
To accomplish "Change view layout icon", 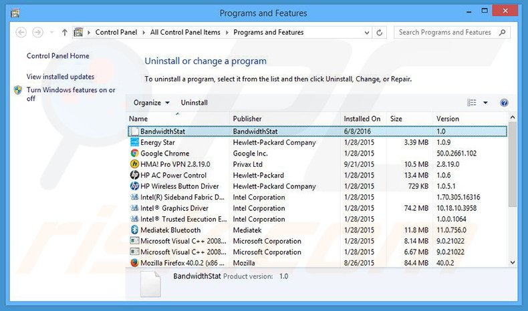I will pos(472,103).
